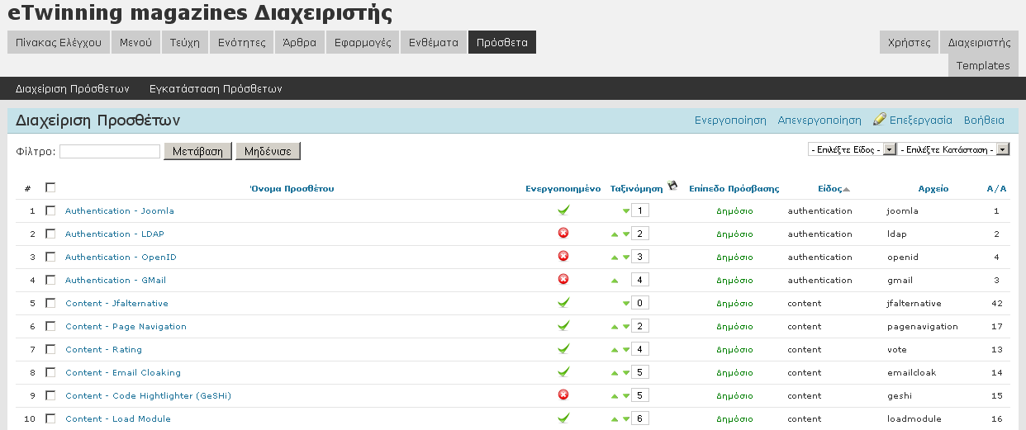Click the Φίλτρο text input field
This screenshot has height=430, width=1026.
[x=110, y=152]
